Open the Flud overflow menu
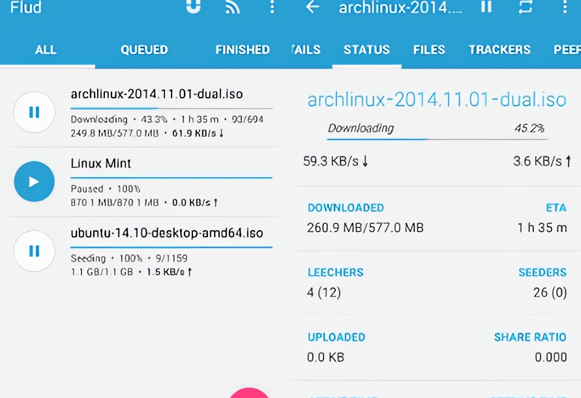Screen dimensions: 581x398 272,7
